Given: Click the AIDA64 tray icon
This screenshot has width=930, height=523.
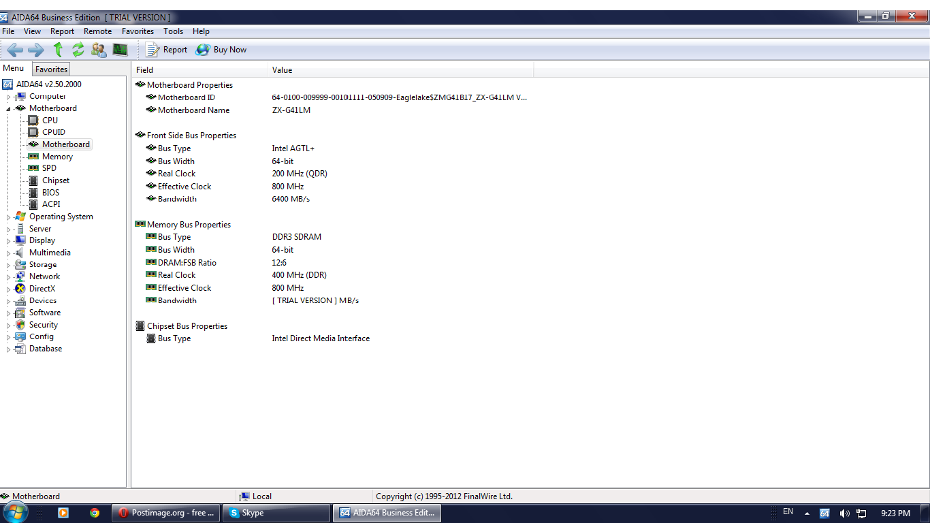Looking at the screenshot, I should coord(824,513).
